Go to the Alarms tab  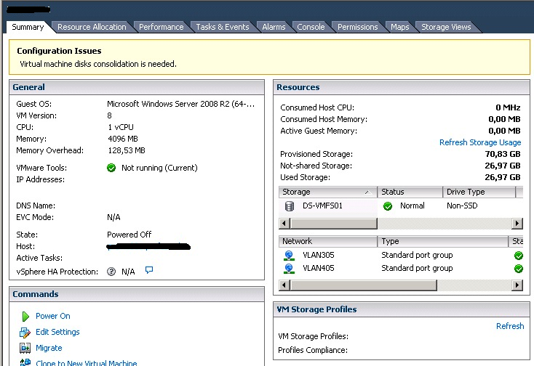(274, 27)
